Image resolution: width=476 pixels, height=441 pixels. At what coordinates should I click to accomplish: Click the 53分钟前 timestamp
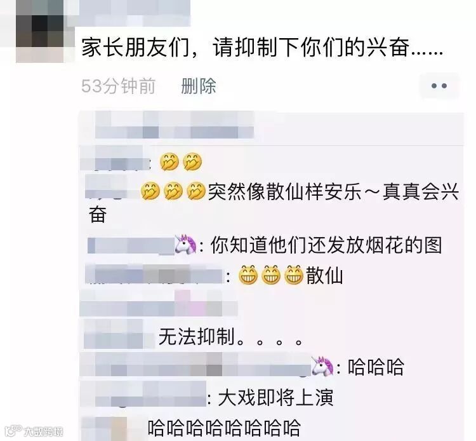(119, 86)
